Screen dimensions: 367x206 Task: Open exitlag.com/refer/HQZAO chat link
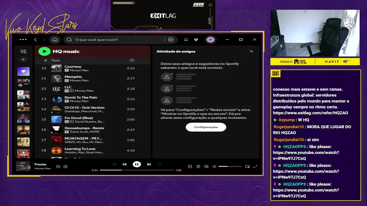pos(311,113)
